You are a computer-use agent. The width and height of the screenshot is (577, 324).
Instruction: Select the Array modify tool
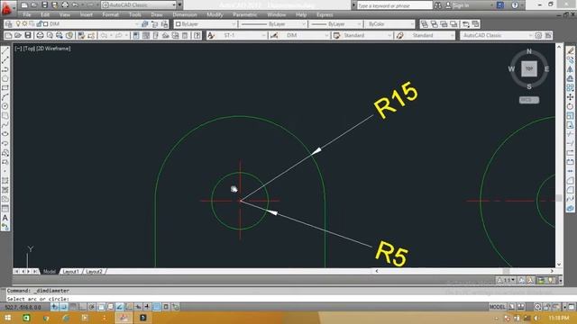tap(570, 88)
